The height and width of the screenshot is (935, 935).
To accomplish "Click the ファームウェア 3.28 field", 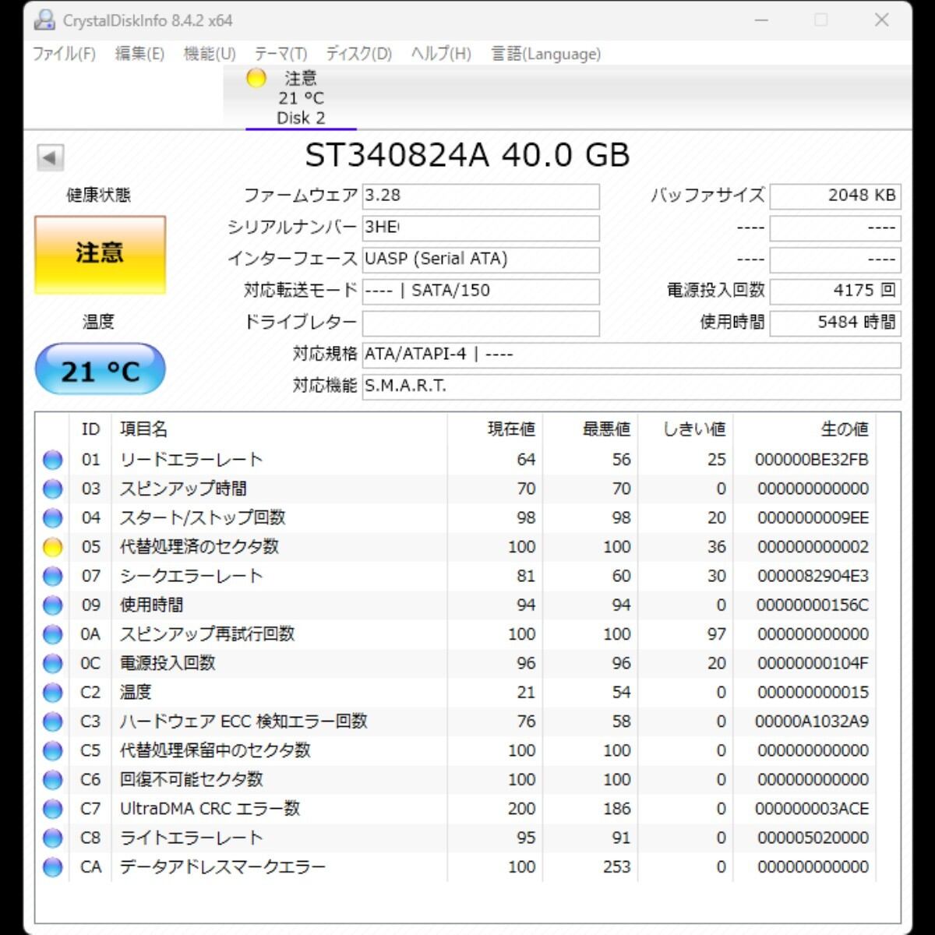I will (x=481, y=196).
